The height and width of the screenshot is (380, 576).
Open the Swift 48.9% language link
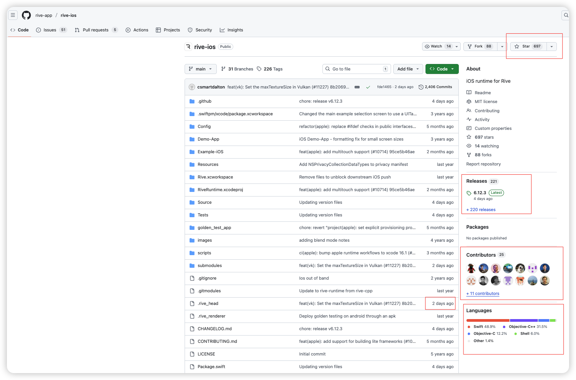[x=482, y=327]
